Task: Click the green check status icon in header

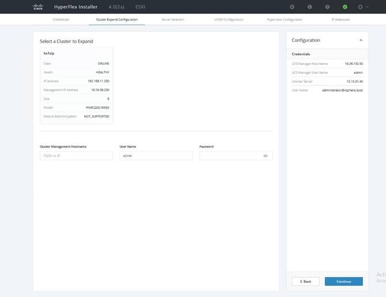Action: click(x=345, y=7)
